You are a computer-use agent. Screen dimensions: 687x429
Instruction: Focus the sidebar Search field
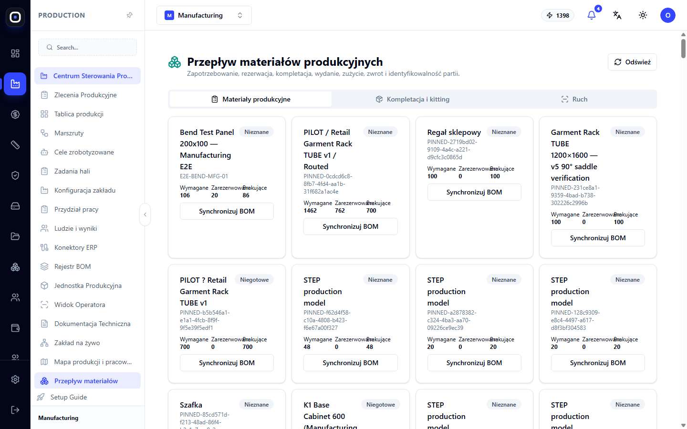pyautogui.click(x=87, y=47)
